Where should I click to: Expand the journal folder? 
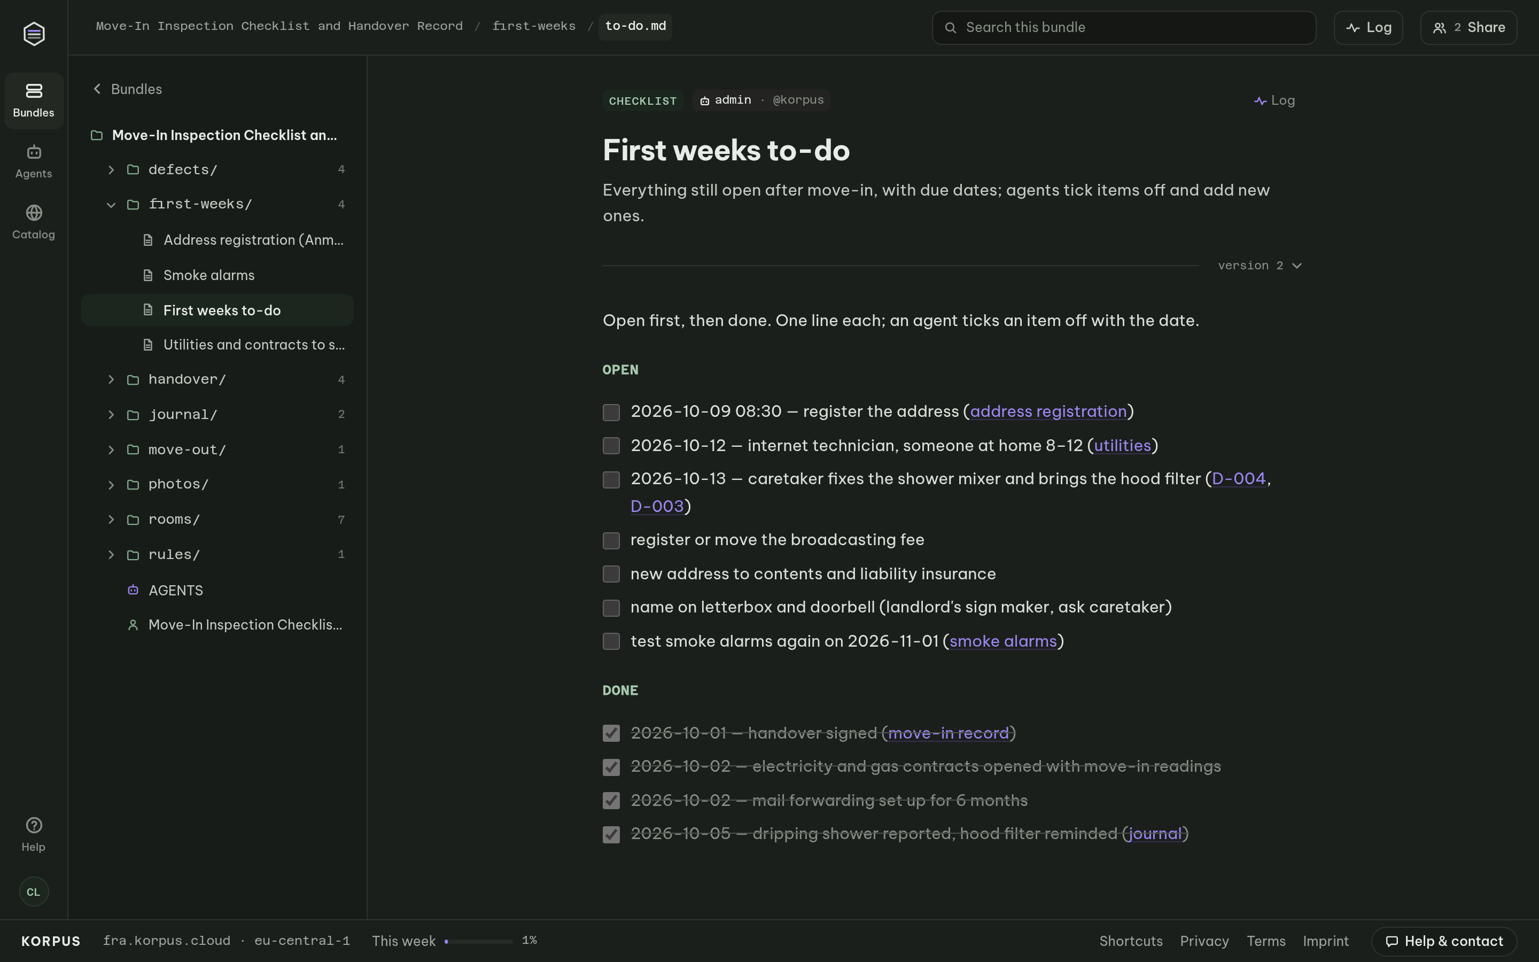tap(111, 415)
